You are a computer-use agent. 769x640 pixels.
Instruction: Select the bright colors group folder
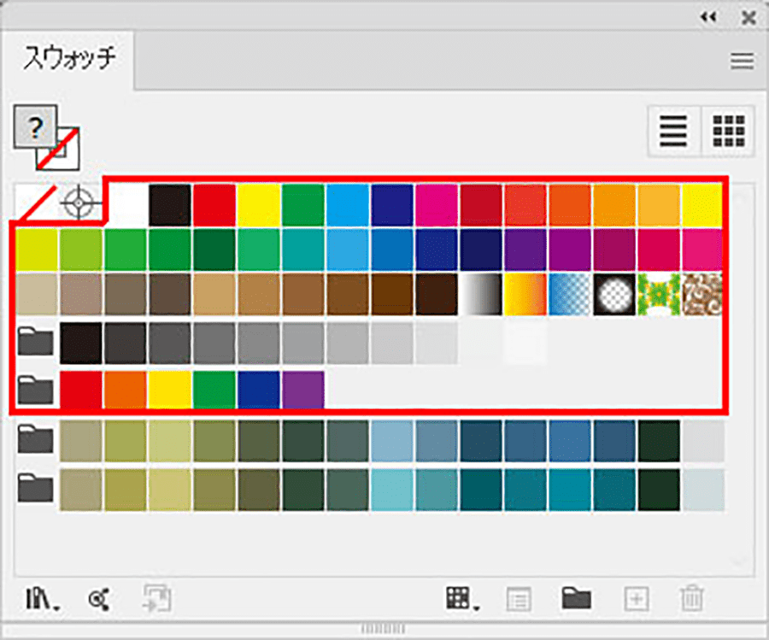[36, 390]
